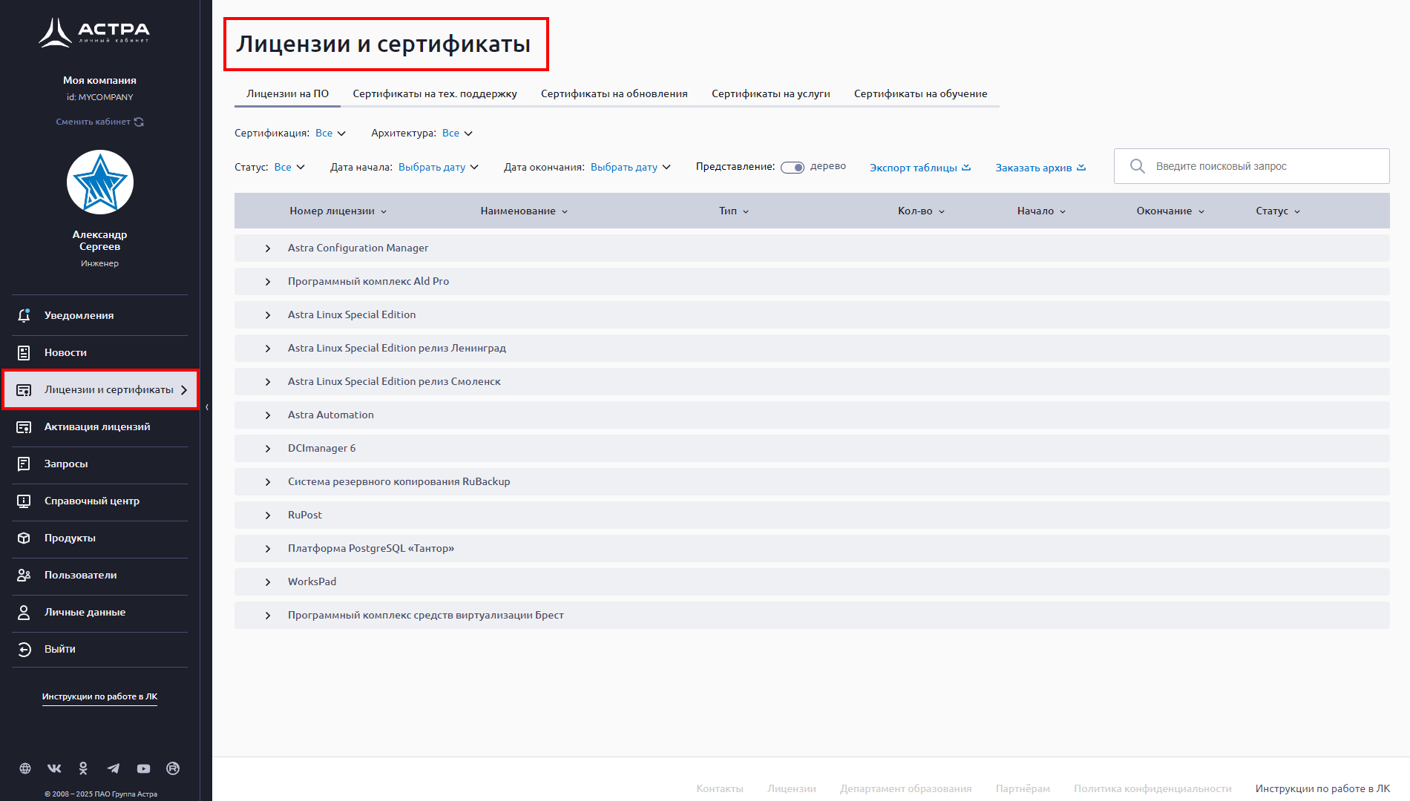Expand the релиз Ленинград row
Screen dimensions: 1410x801
(268, 349)
